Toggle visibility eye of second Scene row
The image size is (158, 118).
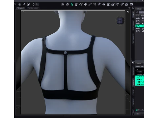(137, 21)
